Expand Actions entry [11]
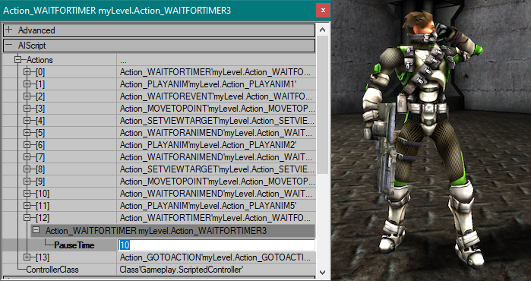The image size is (531, 281). pos(27,206)
